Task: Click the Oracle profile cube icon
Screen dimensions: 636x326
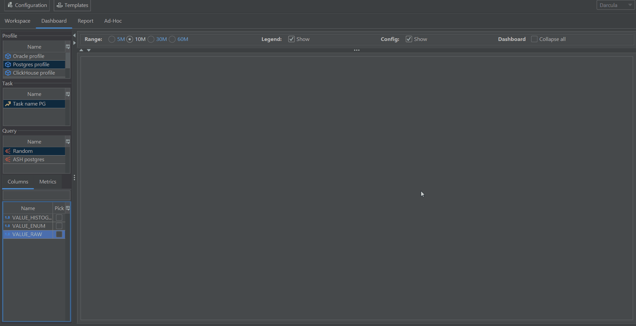Action: pos(8,56)
